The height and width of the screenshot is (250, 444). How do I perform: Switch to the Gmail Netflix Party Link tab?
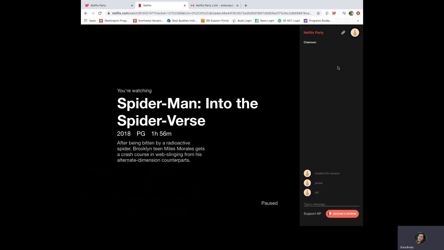click(214, 6)
